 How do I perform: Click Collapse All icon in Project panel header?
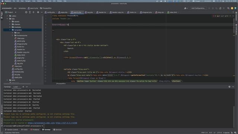tap(33, 12)
